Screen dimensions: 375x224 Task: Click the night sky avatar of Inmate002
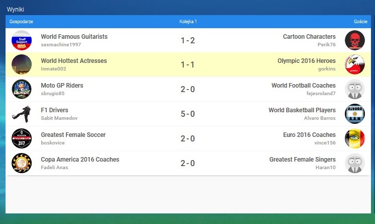point(22,64)
